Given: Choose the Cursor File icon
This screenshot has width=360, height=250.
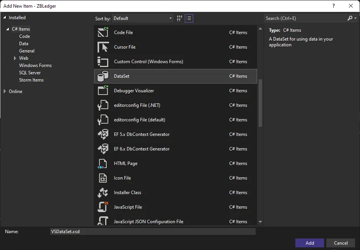Looking at the screenshot, I should pyautogui.click(x=103, y=47).
